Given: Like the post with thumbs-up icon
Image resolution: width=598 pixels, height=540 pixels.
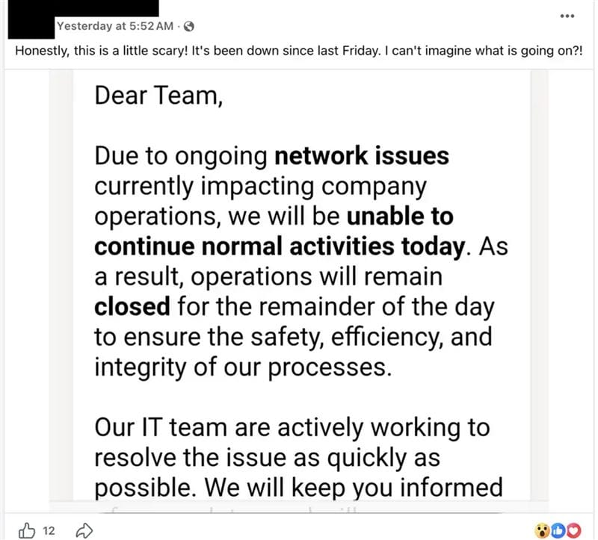Looking at the screenshot, I should [27, 530].
